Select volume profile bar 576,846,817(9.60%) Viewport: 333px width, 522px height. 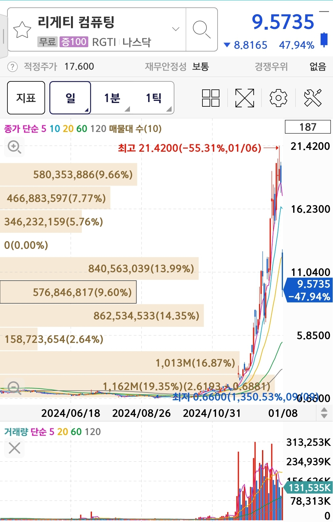point(68,292)
